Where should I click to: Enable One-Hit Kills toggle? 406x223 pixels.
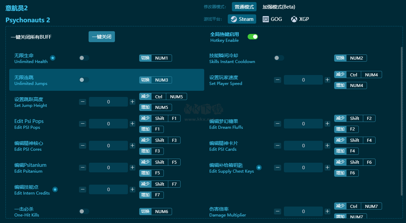pyautogui.click(x=84, y=211)
